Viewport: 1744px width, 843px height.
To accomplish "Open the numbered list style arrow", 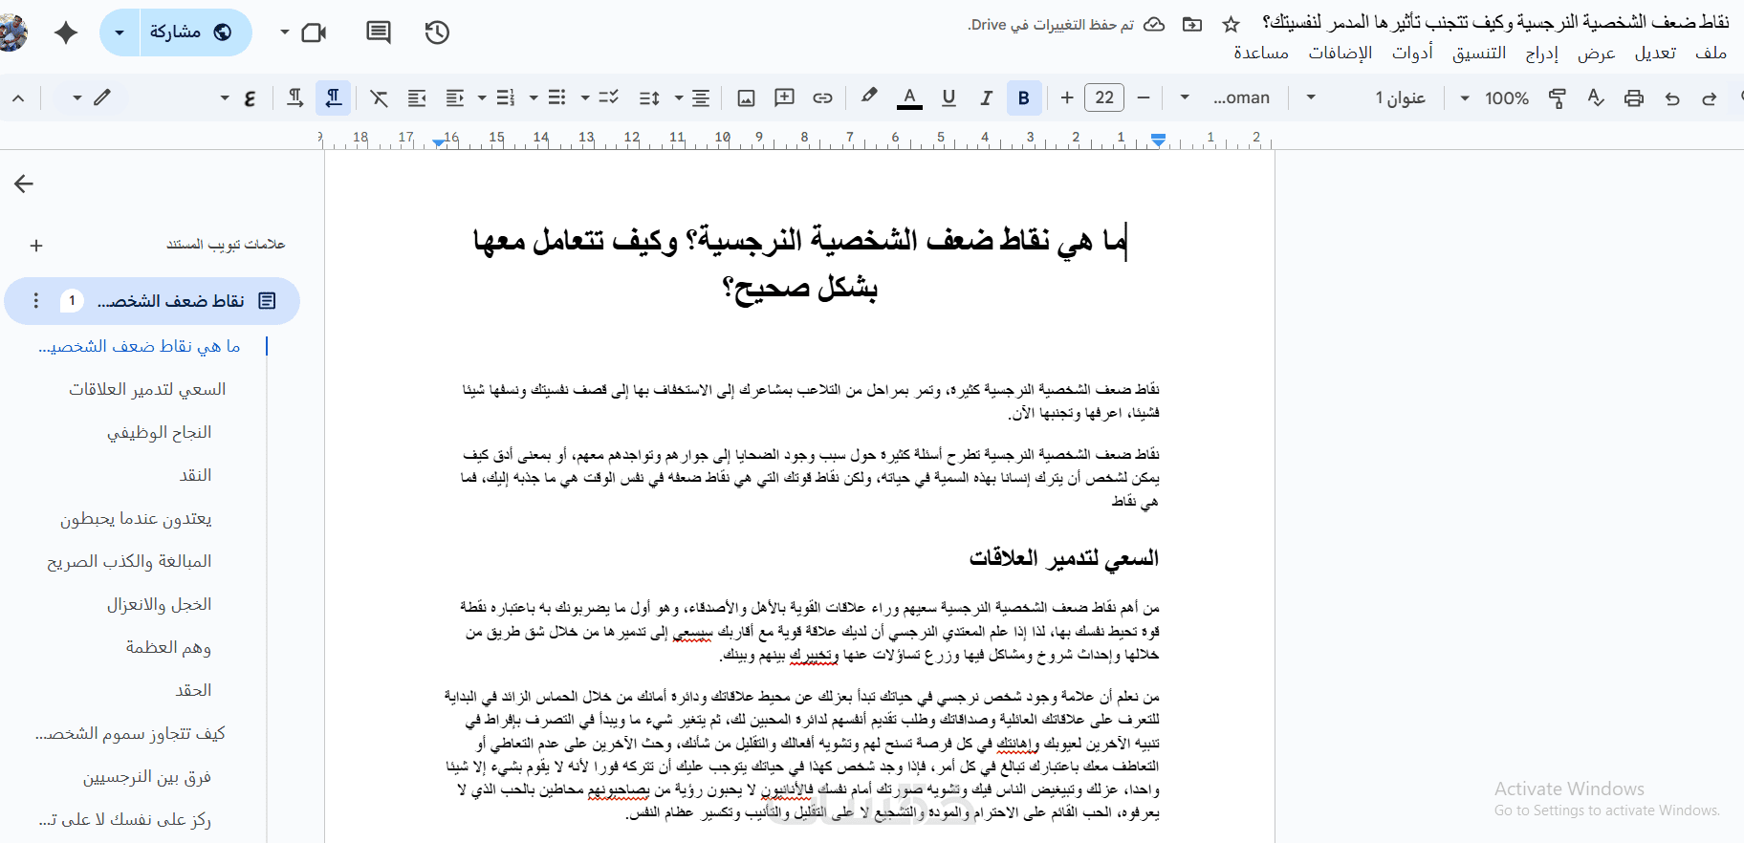I will 482,97.
